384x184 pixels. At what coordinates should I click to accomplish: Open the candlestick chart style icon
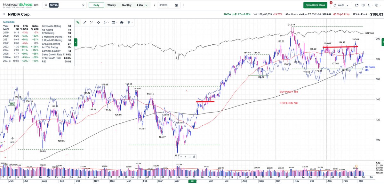[x=121, y=22]
